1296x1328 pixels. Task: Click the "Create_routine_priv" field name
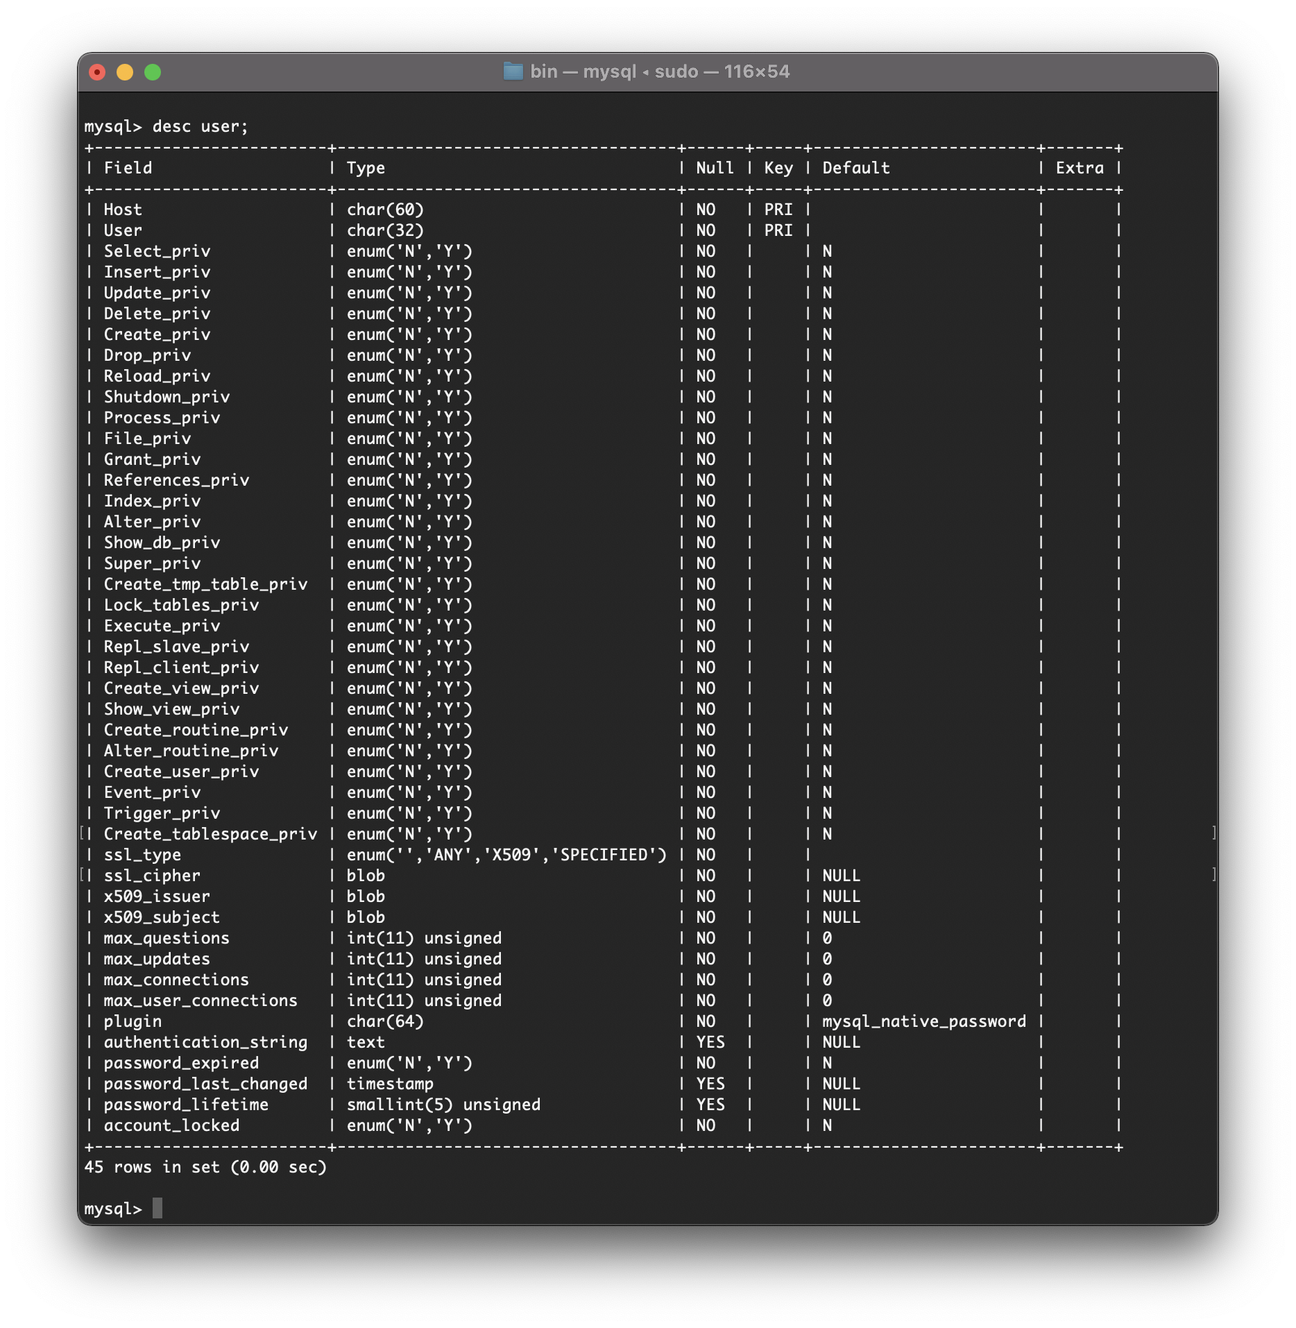pyautogui.click(x=196, y=730)
